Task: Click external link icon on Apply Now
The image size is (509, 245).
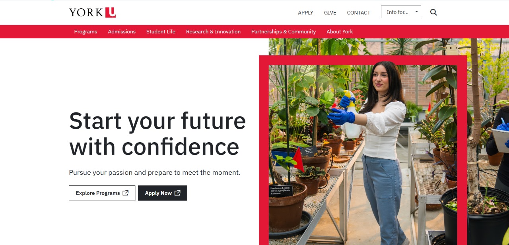Action: point(177,193)
